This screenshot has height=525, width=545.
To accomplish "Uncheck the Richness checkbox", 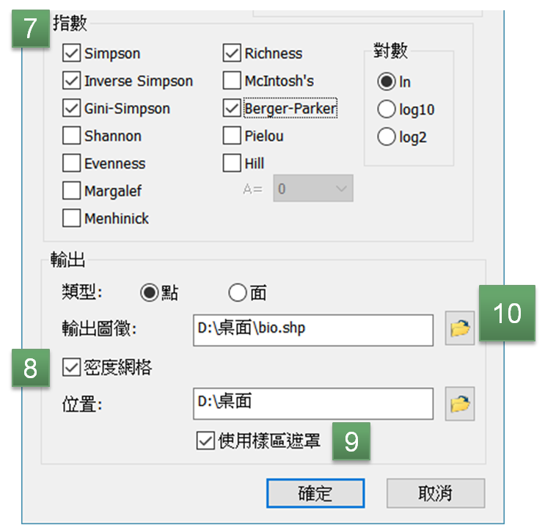I will (232, 53).
